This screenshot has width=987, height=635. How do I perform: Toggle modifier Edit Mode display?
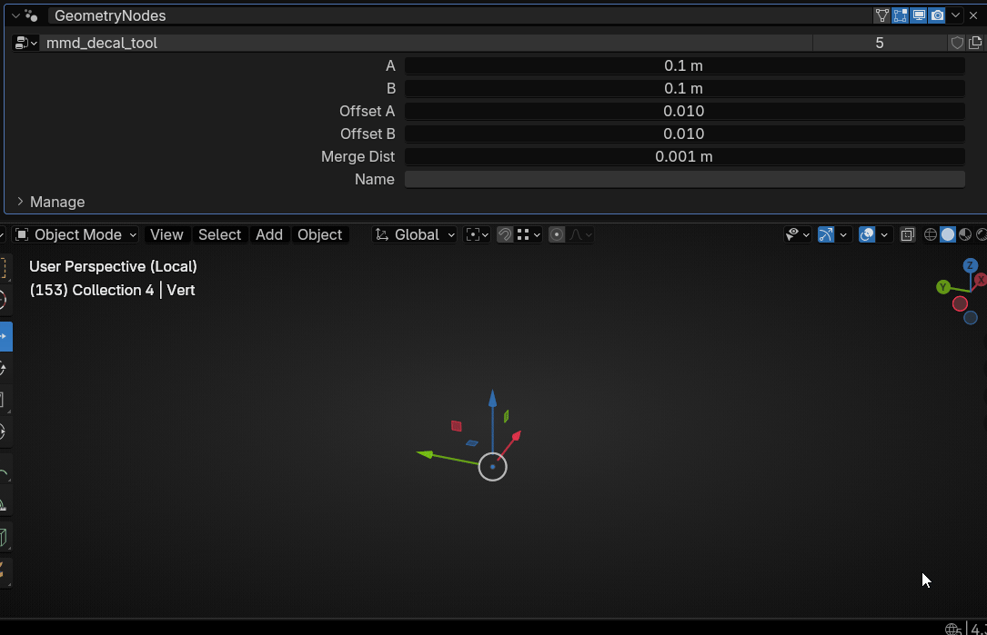coord(901,15)
